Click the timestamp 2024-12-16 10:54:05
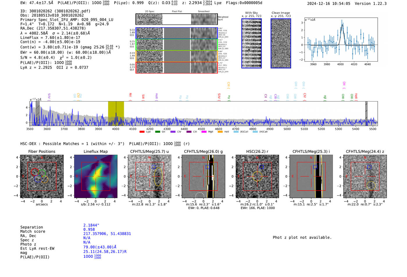Image resolution: width=407 pixels, height=277 pixels. pos(329,3)
